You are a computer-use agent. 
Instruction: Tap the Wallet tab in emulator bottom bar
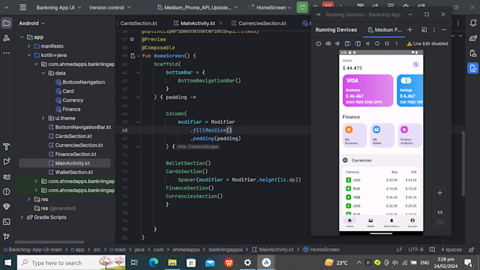(371, 223)
